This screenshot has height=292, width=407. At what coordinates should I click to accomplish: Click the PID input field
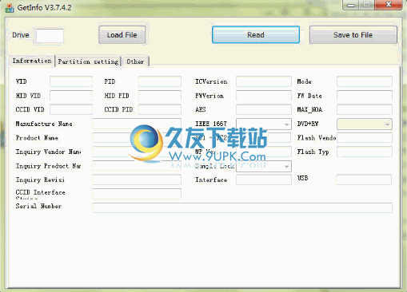[160, 81]
